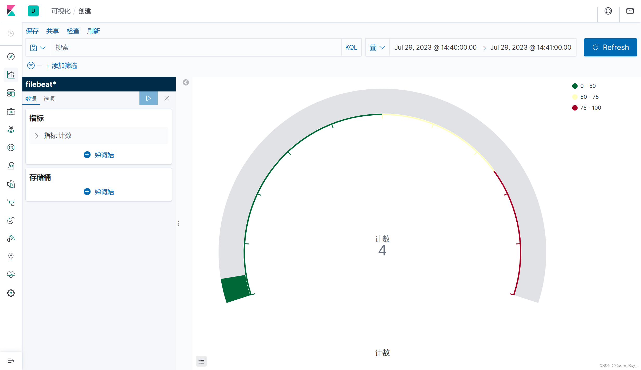Collapse the editor sidebar panel arrow
641x370 pixels.
(x=186, y=82)
